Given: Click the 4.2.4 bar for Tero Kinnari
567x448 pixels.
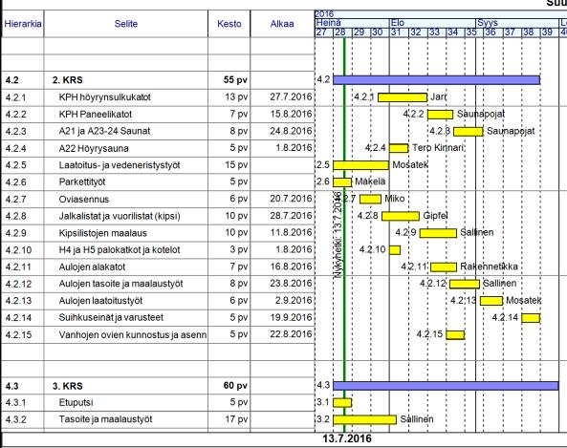Looking at the screenshot, I should 399,148.
